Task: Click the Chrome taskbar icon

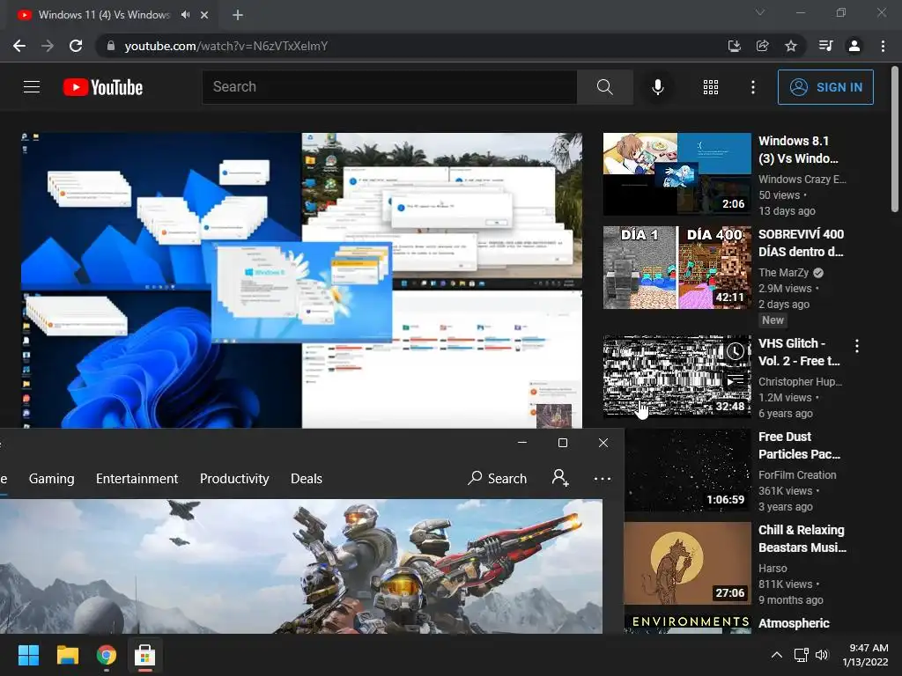Action: click(x=107, y=655)
